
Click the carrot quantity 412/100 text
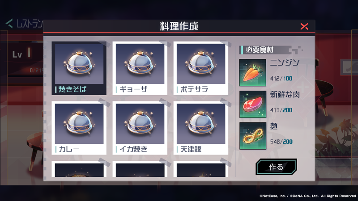(x=281, y=79)
